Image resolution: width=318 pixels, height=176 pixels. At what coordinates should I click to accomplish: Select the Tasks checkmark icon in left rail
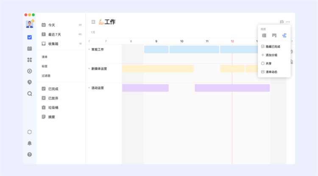[30, 37]
